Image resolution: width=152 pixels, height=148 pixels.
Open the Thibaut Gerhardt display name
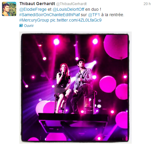coord(37,4)
